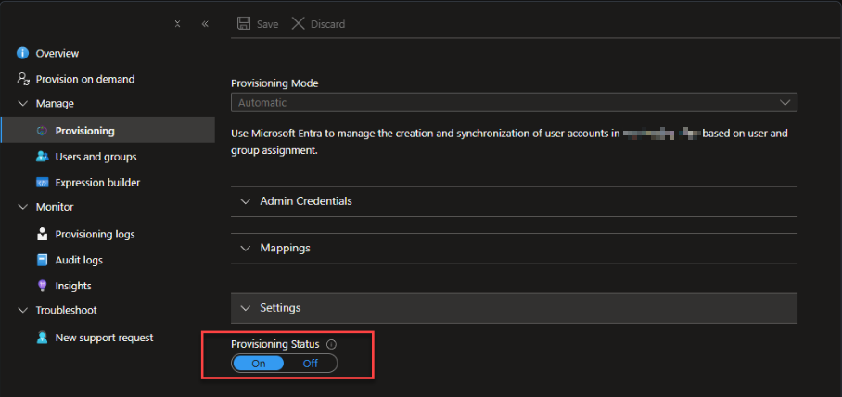Click the Overview info icon
The height and width of the screenshot is (397, 842).
point(23,54)
